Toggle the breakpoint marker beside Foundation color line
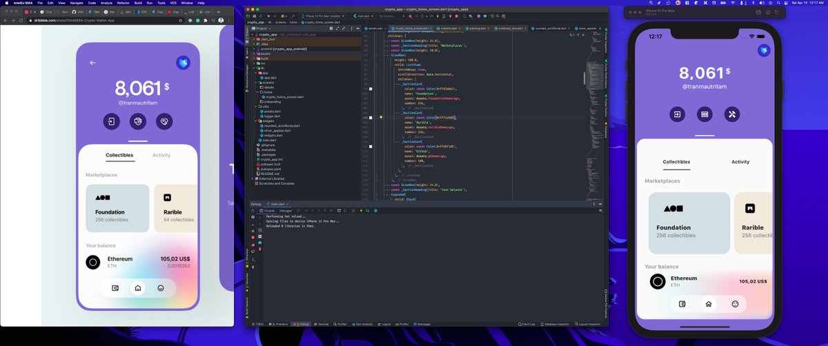The image size is (828, 346). tap(371, 89)
